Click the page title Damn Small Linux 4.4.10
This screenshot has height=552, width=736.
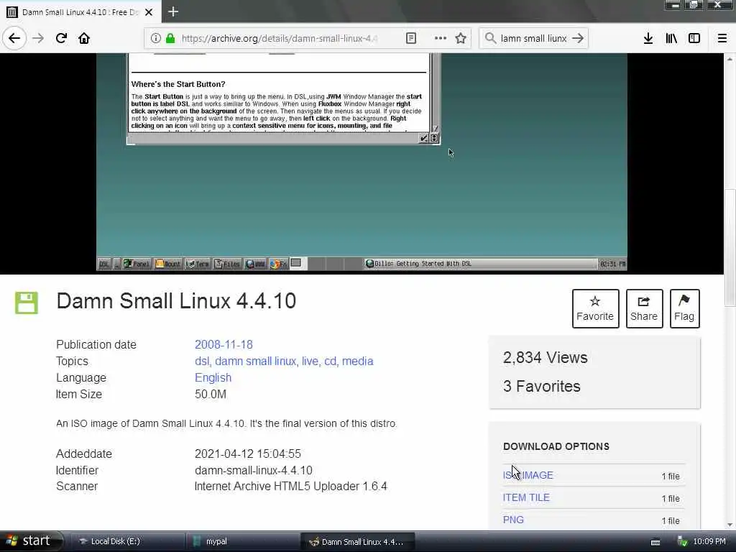click(x=176, y=301)
